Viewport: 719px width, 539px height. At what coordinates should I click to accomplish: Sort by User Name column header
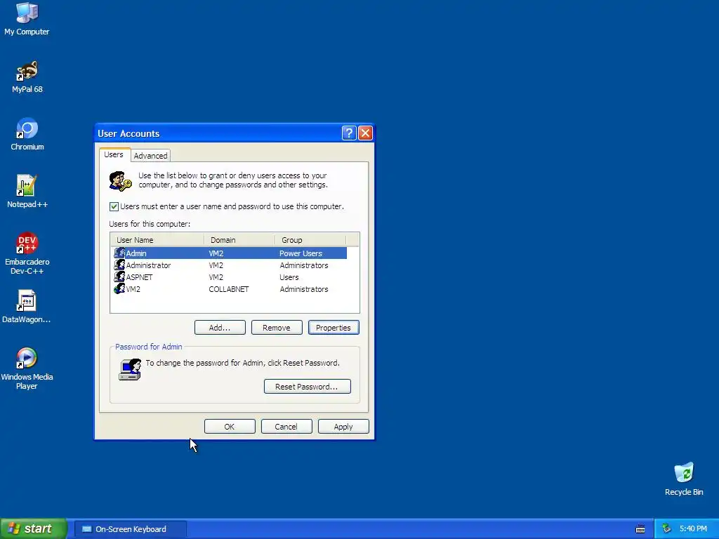(157, 240)
